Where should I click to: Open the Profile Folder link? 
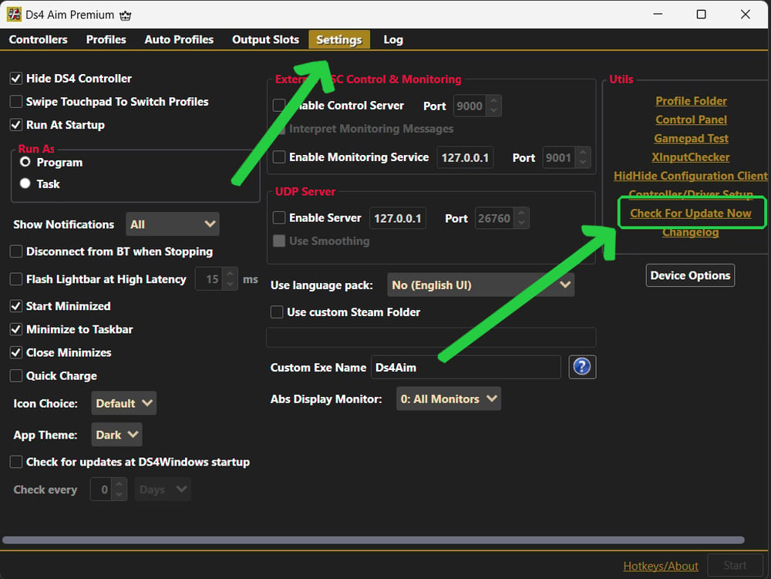[x=691, y=101]
